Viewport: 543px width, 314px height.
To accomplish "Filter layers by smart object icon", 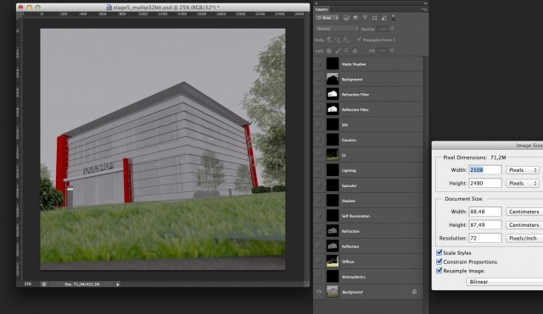I will [383, 18].
